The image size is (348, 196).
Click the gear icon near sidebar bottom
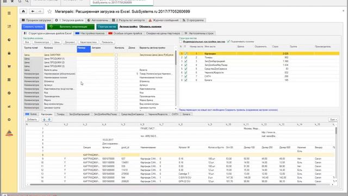(x=9, y=120)
